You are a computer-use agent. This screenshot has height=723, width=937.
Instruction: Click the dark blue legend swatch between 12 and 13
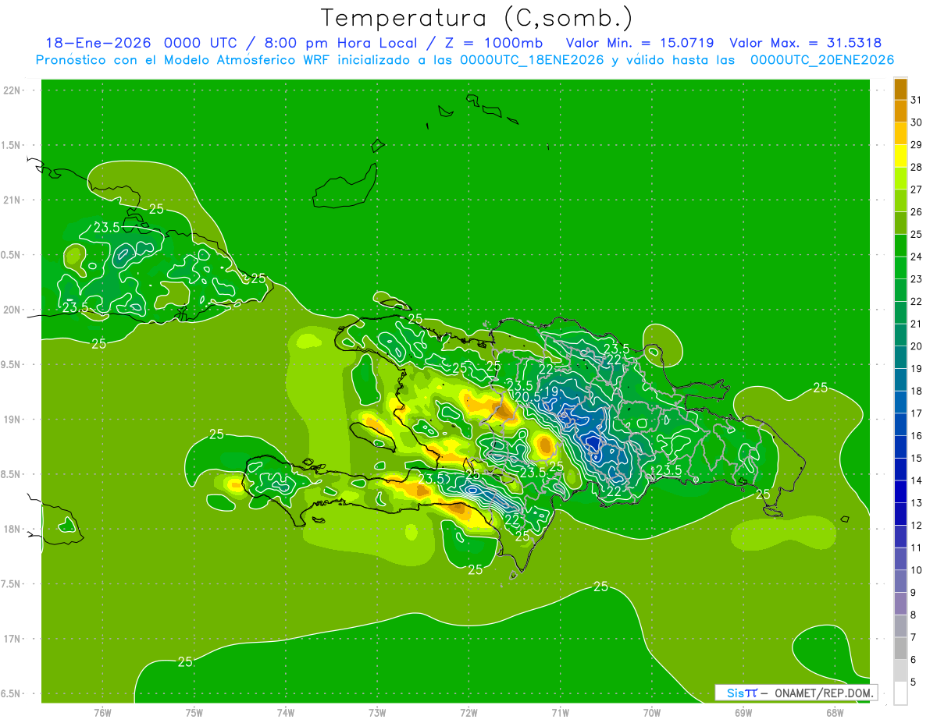(x=900, y=514)
